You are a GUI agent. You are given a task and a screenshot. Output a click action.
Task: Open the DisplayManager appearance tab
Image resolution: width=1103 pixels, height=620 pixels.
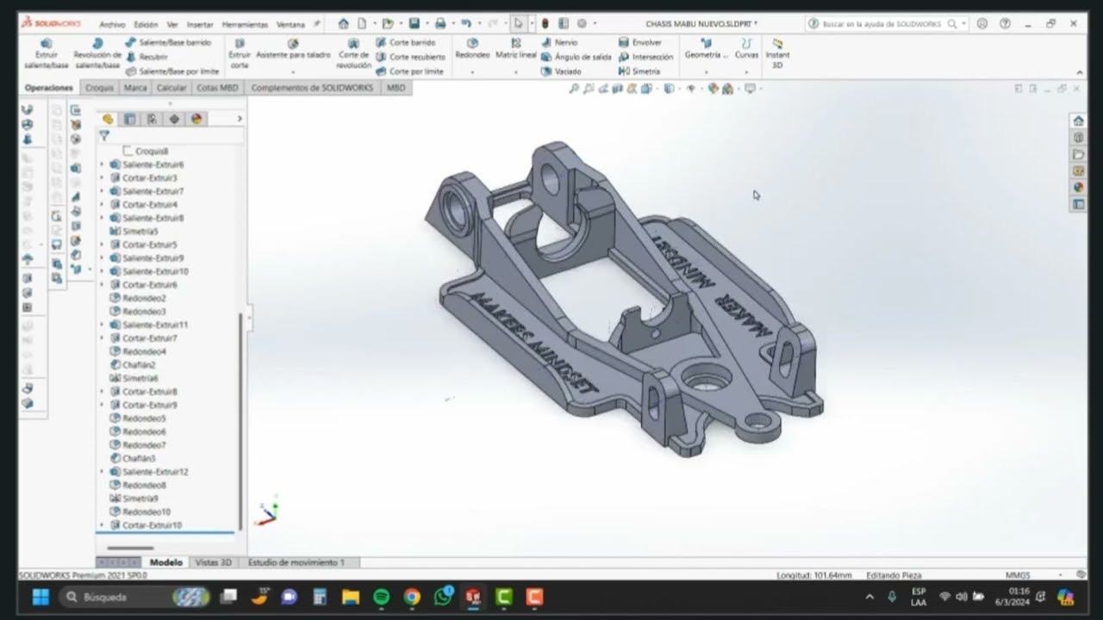point(196,119)
